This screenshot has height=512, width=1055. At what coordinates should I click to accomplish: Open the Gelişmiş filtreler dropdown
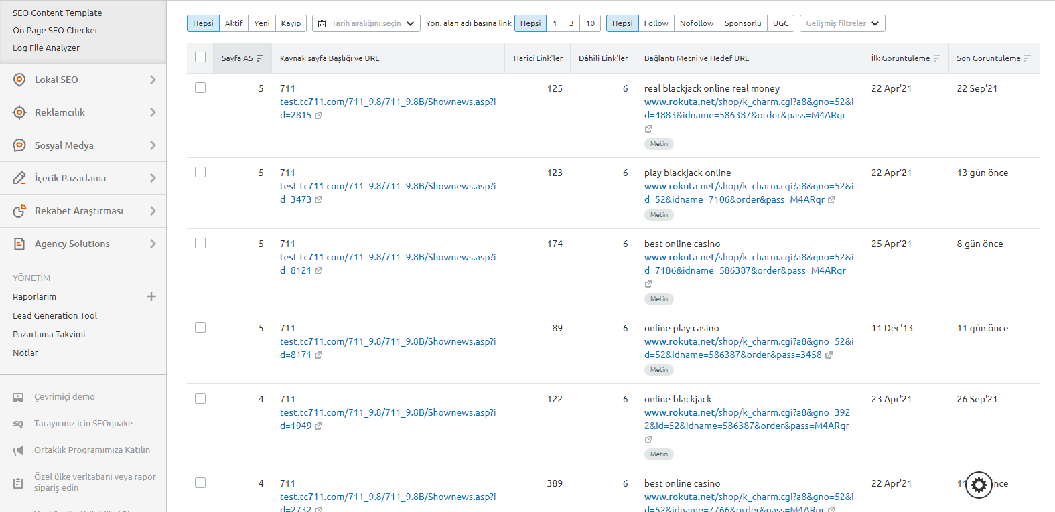(843, 23)
